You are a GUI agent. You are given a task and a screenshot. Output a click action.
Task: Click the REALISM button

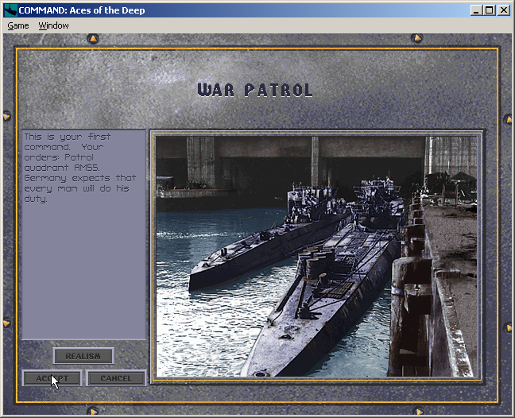coord(83,356)
